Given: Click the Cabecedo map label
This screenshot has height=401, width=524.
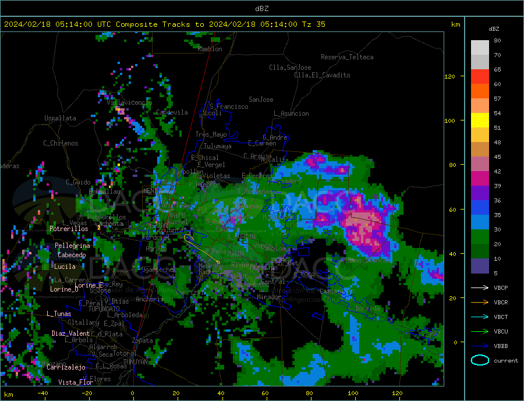Looking at the screenshot, I should [72, 255].
